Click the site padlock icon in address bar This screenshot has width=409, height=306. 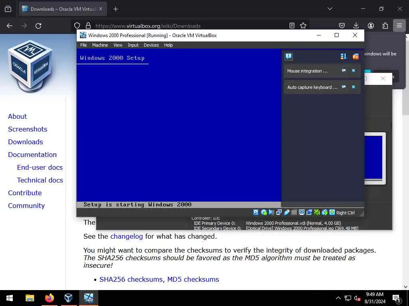click(x=88, y=25)
